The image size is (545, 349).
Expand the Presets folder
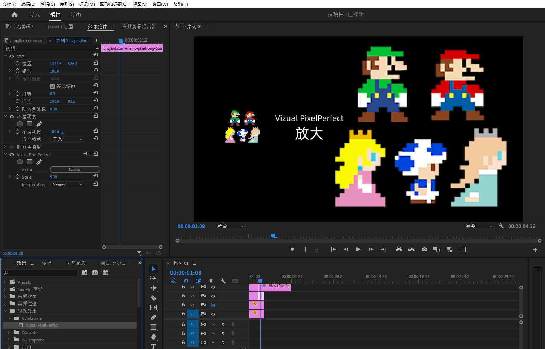5,282
